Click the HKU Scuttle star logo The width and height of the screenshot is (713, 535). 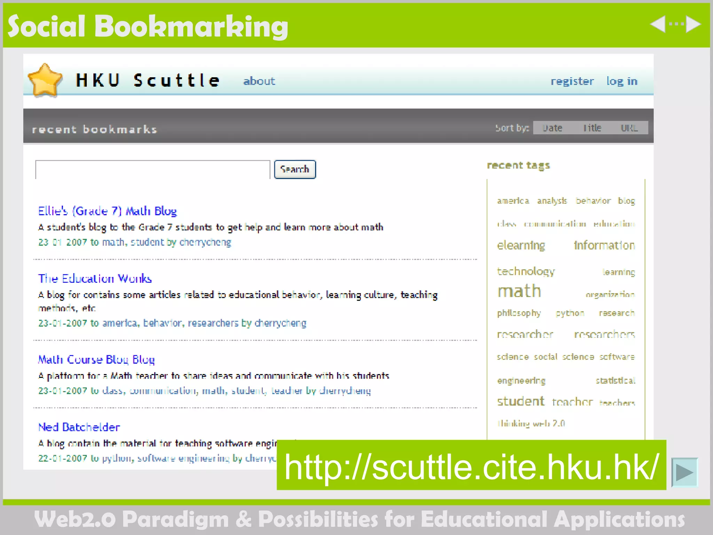pos(45,80)
